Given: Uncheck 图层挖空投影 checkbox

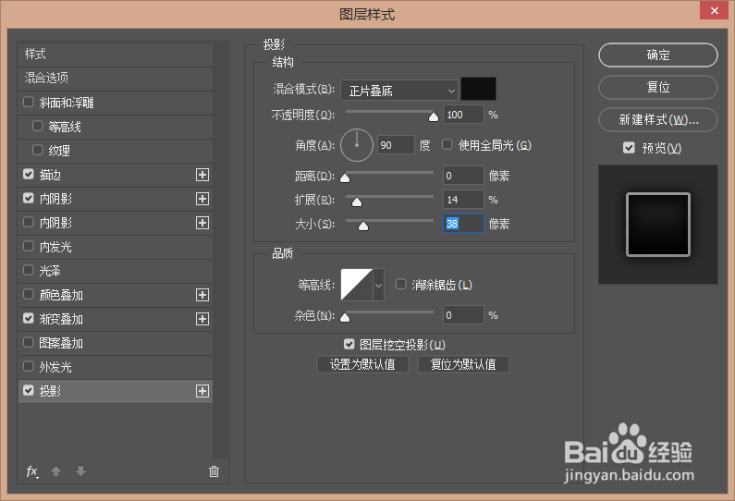Looking at the screenshot, I should (x=349, y=345).
